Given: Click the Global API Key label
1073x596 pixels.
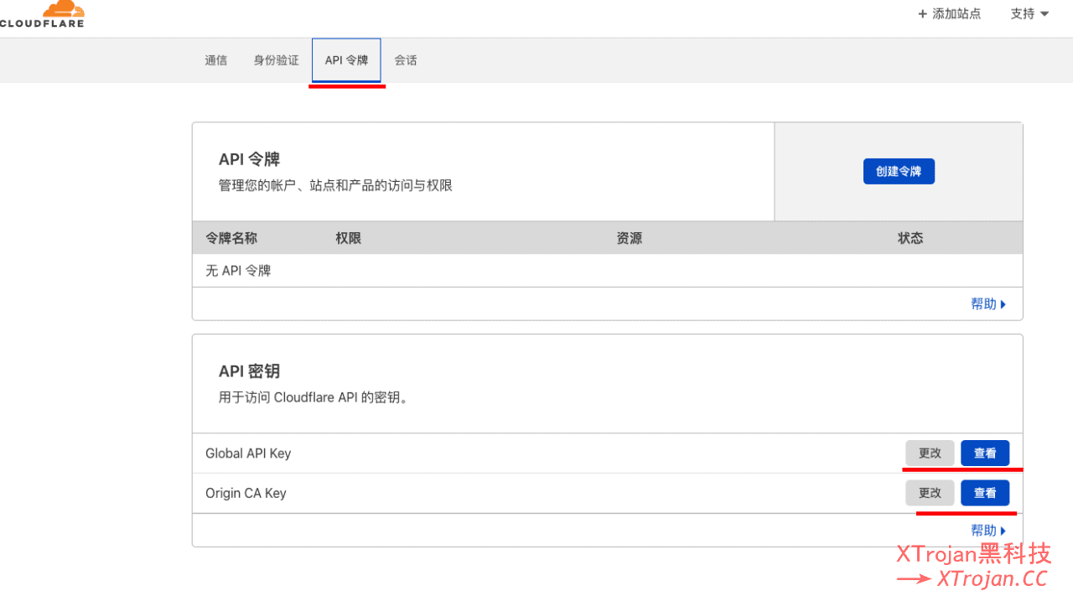Looking at the screenshot, I should point(248,453).
